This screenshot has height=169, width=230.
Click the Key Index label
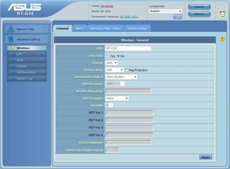(x=97, y=105)
